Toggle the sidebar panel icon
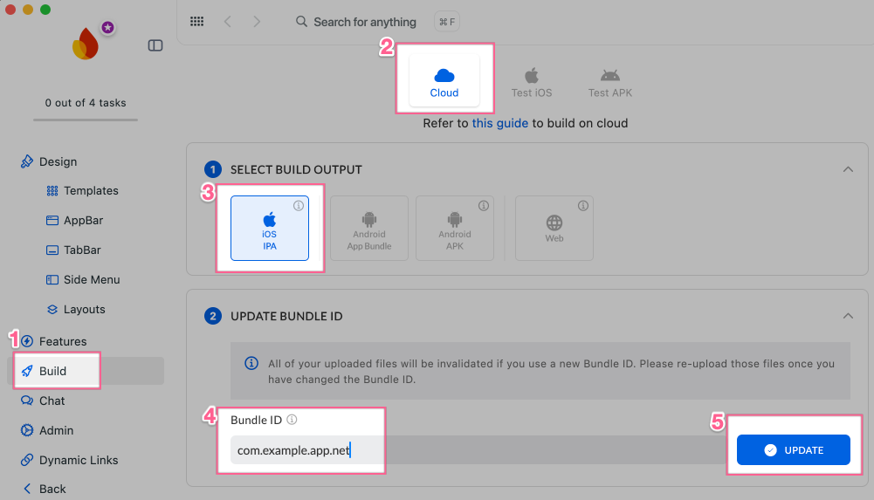Viewport: 874px width, 500px height. click(x=155, y=45)
